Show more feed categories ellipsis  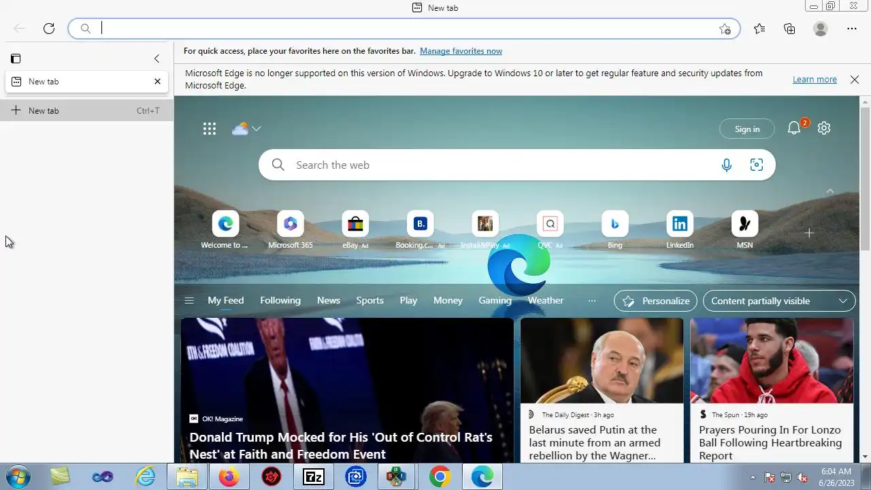point(592,301)
